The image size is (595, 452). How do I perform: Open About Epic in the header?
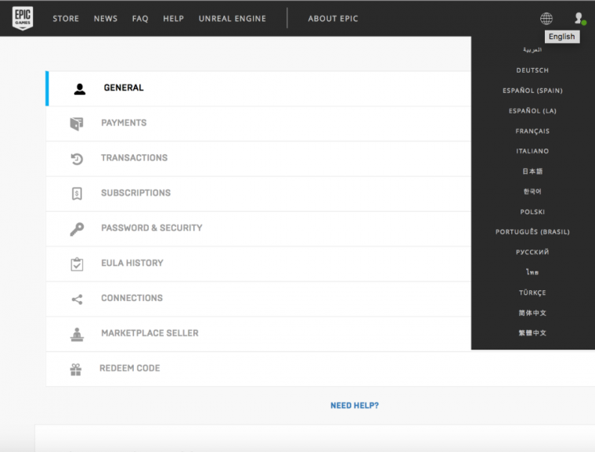pyautogui.click(x=333, y=19)
